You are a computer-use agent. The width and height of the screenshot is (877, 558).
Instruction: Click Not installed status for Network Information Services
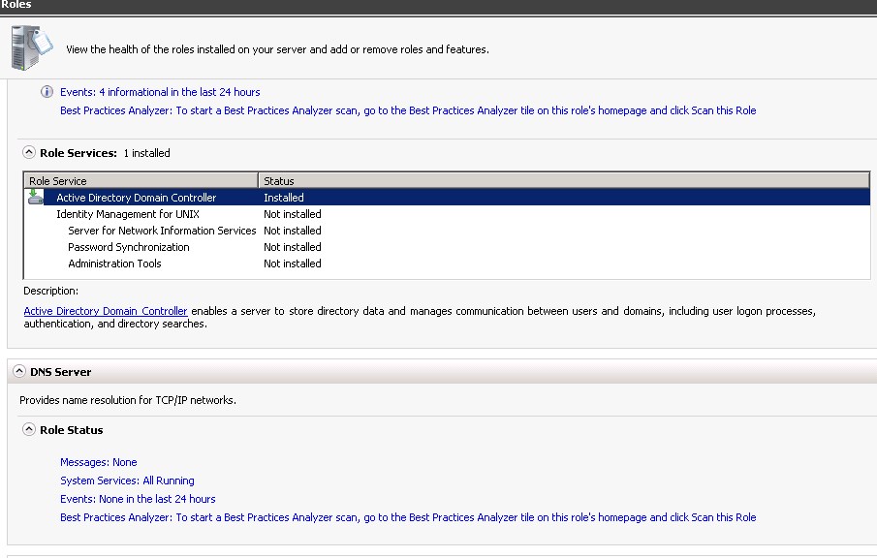pyautogui.click(x=292, y=231)
